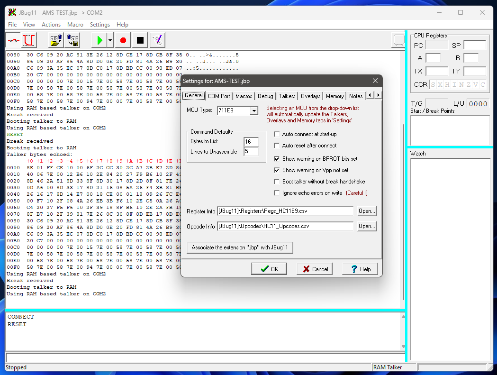Click Associate the extension .jbp button
The width and height of the screenshot is (497, 375).
[240, 247]
